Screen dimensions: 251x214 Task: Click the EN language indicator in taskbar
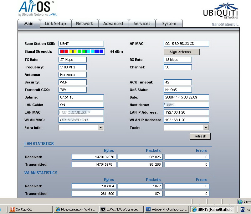(x=243, y=209)
